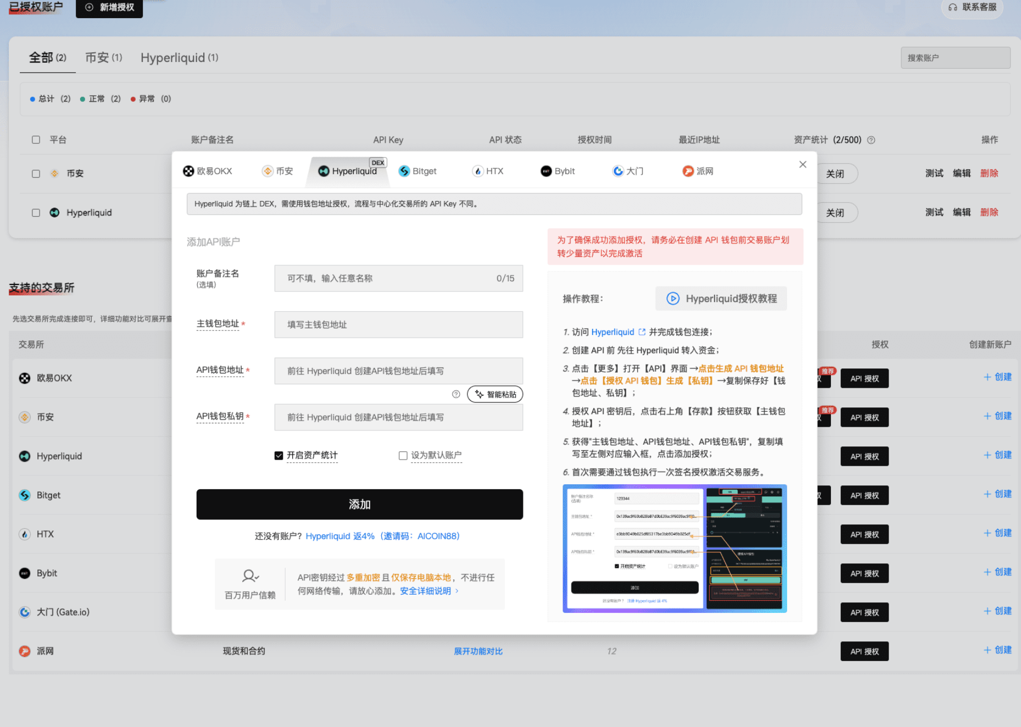The width and height of the screenshot is (1021, 727).
Task: Click 创建 for Bybit row
Action: pyautogui.click(x=997, y=572)
